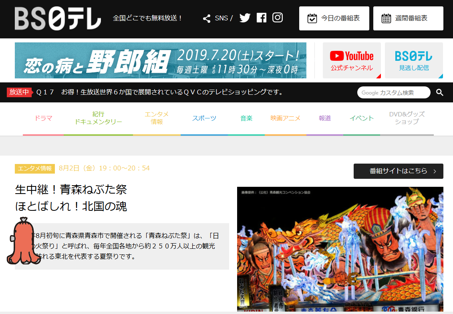453x314 pixels.
Task: Click the search magnifier icon
Action: click(x=440, y=92)
